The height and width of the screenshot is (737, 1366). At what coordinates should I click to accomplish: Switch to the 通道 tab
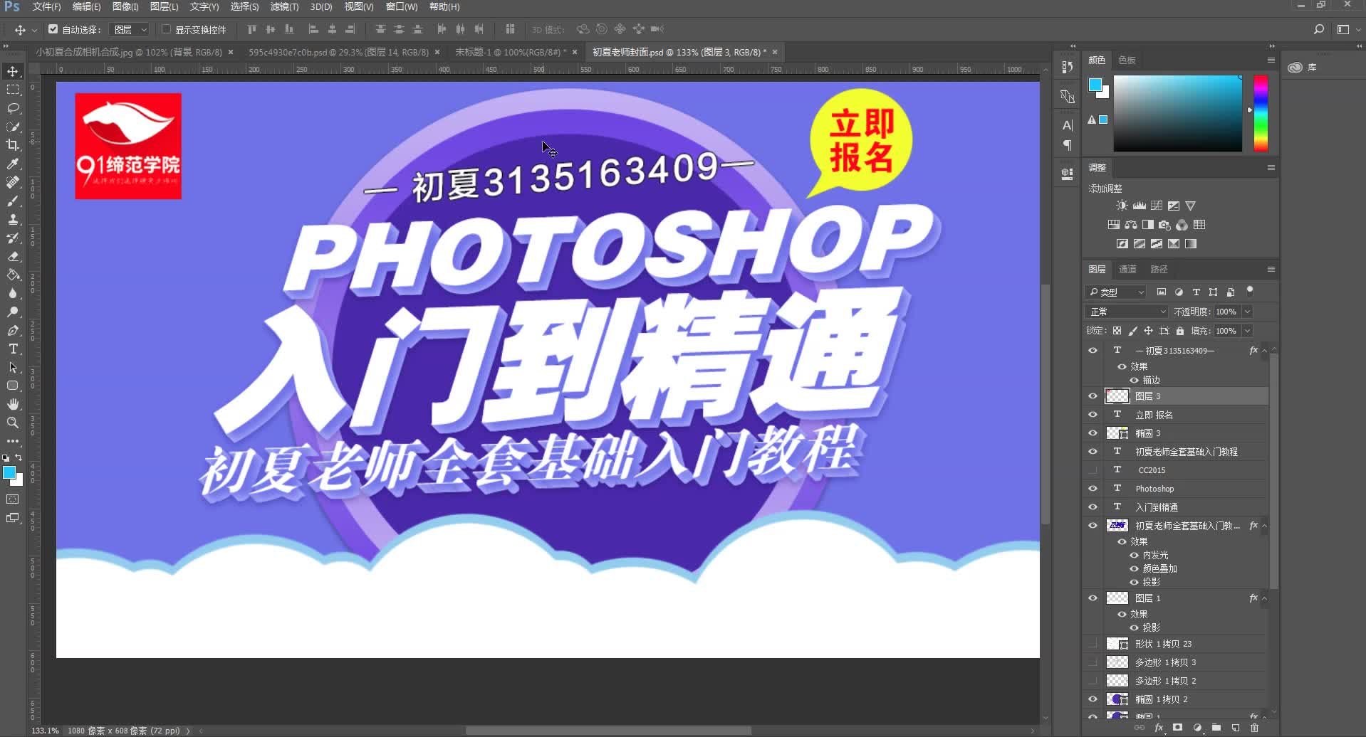point(1128,269)
